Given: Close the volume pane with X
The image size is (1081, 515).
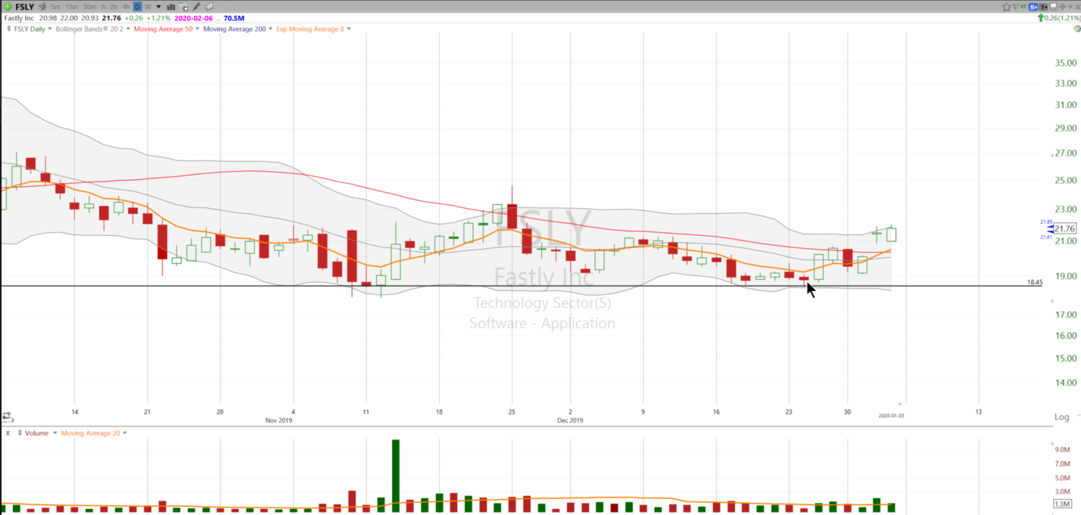Looking at the screenshot, I should (x=8, y=433).
